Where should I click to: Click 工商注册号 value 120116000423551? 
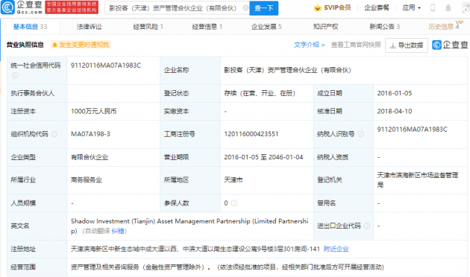[251, 134]
